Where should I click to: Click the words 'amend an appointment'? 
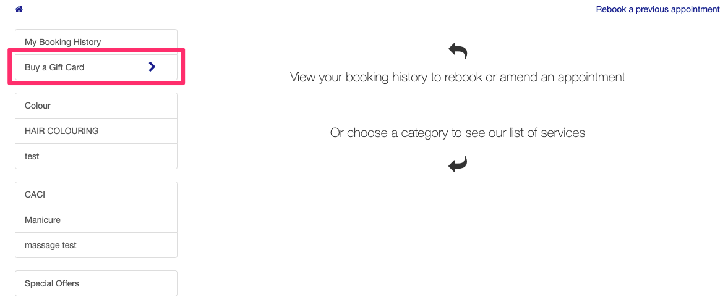[x=562, y=77]
